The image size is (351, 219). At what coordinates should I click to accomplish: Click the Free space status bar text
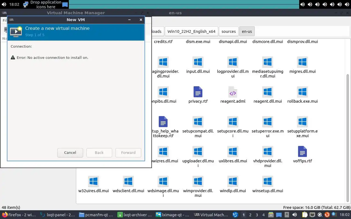pos(317,208)
